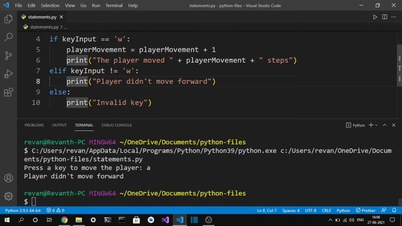Open errors and warnings count in status bar
Viewport: 402px width, 226px height.
pos(55,210)
